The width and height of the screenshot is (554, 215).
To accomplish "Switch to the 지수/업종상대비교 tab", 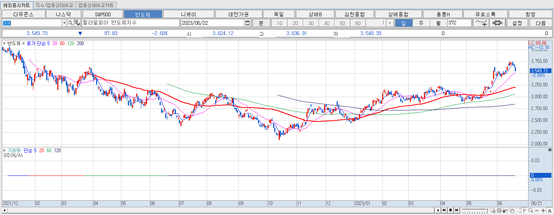I will (55, 6).
